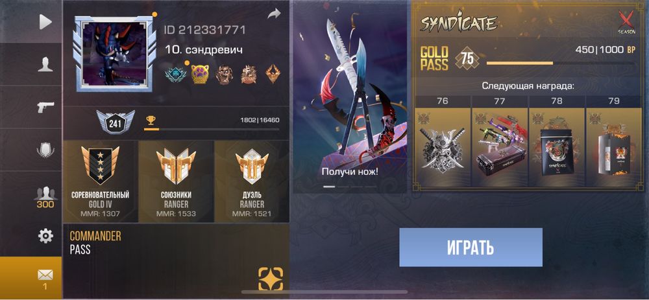
Task: Open the friends list icon showing 300
Action: tap(45, 197)
